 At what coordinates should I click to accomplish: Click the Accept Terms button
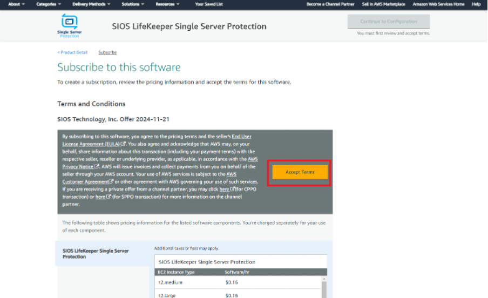pos(300,172)
